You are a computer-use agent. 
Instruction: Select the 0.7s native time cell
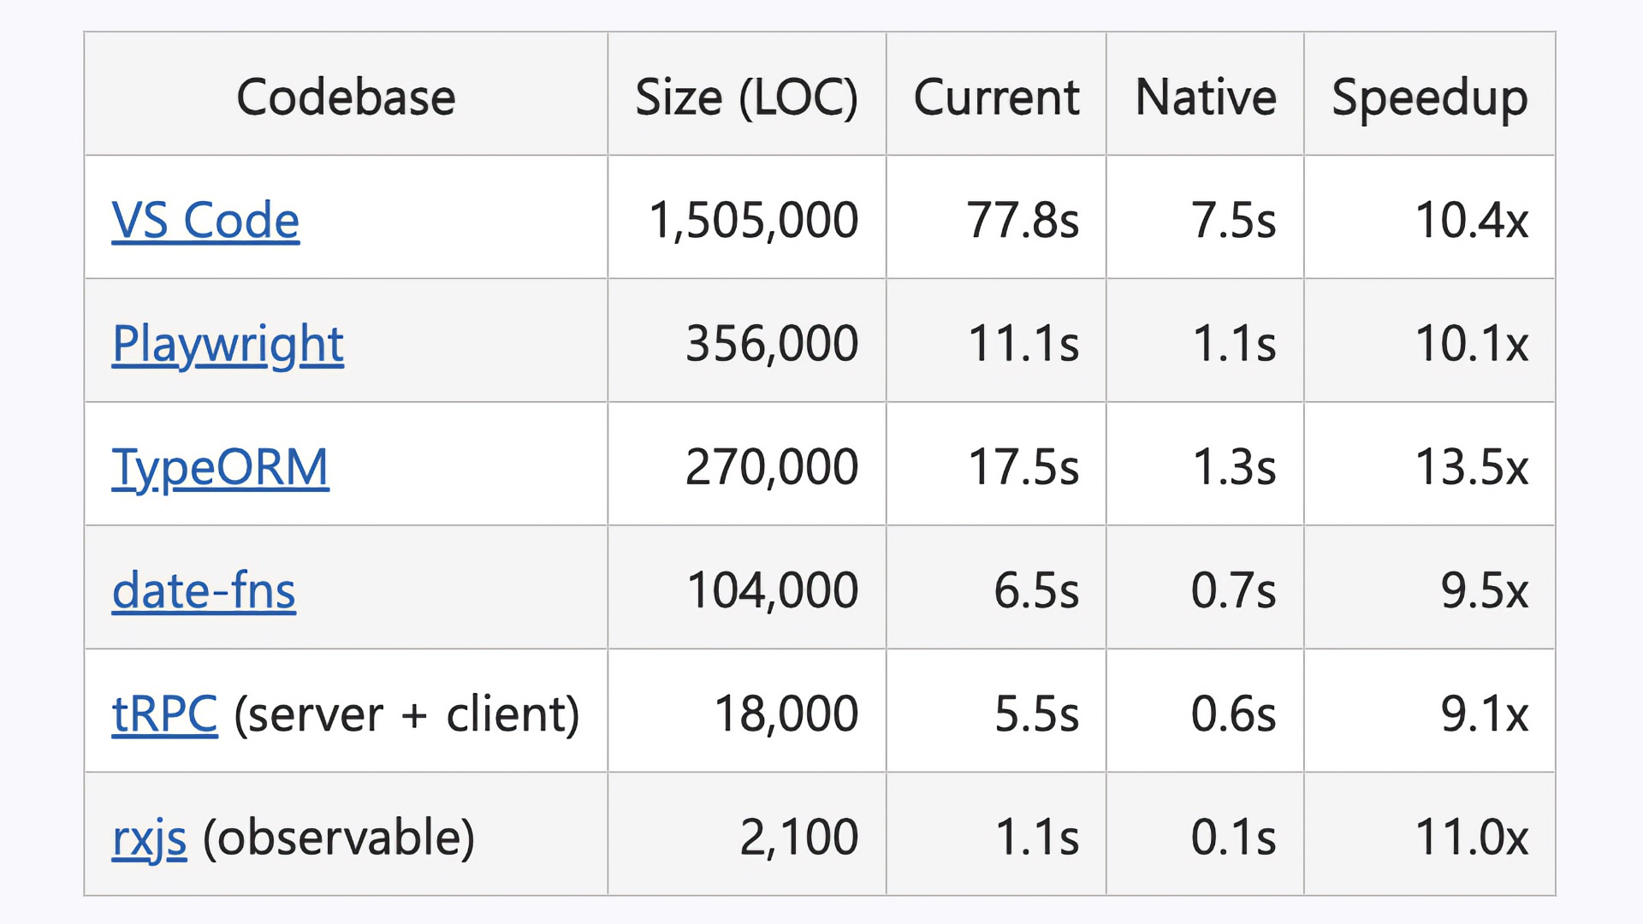(1205, 587)
